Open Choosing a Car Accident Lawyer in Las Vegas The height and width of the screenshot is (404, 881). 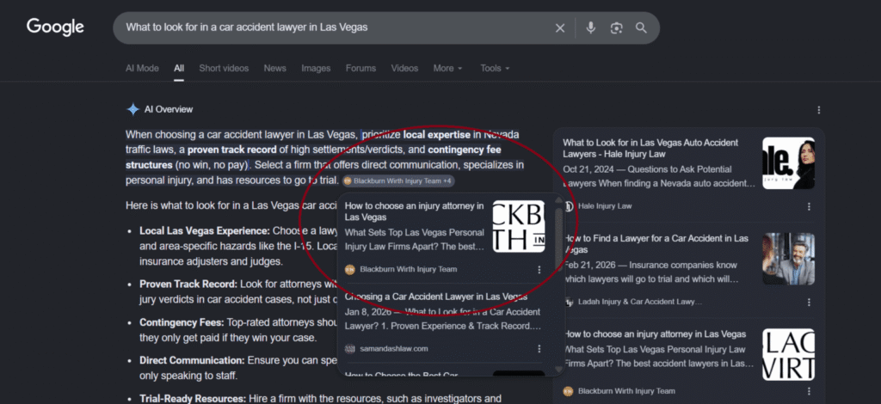pyautogui.click(x=436, y=297)
